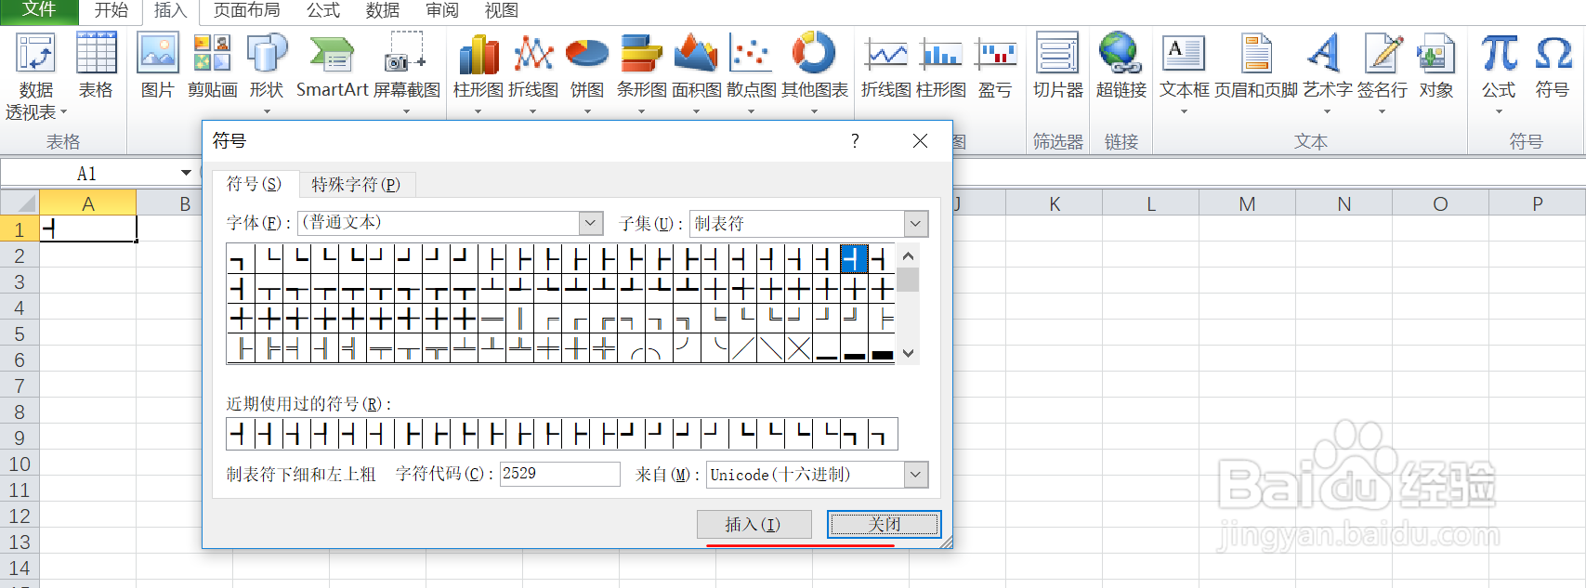The image size is (1586, 588).
Task: Select first symbol in 近期使用过的符号
Action: [x=240, y=434]
